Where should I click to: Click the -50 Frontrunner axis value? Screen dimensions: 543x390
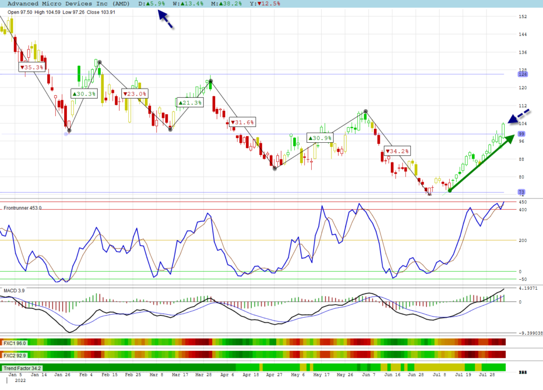pos(522,280)
